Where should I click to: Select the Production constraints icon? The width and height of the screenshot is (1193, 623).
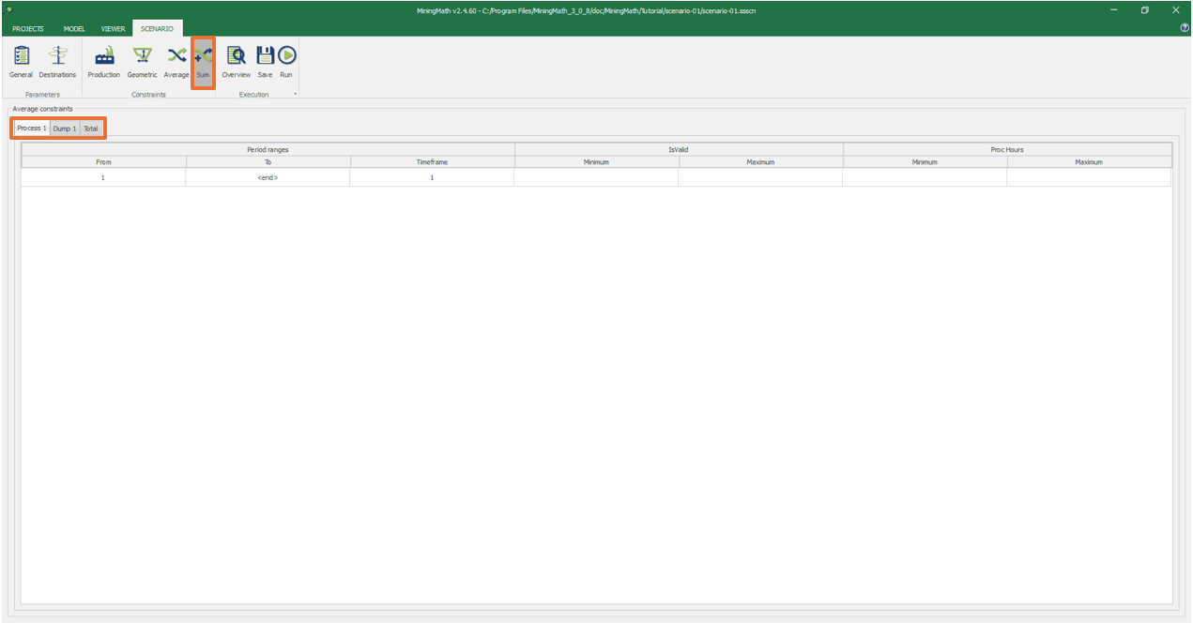(104, 62)
